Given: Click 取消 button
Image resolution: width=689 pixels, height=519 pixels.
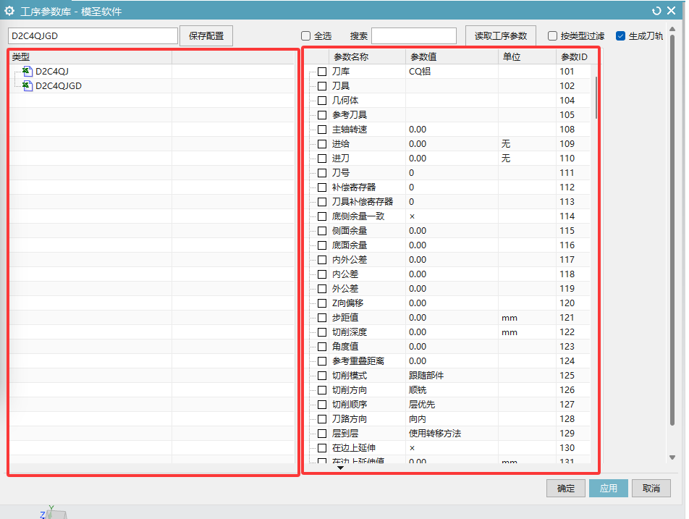Looking at the screenshot, I should [x=651, y=489].
